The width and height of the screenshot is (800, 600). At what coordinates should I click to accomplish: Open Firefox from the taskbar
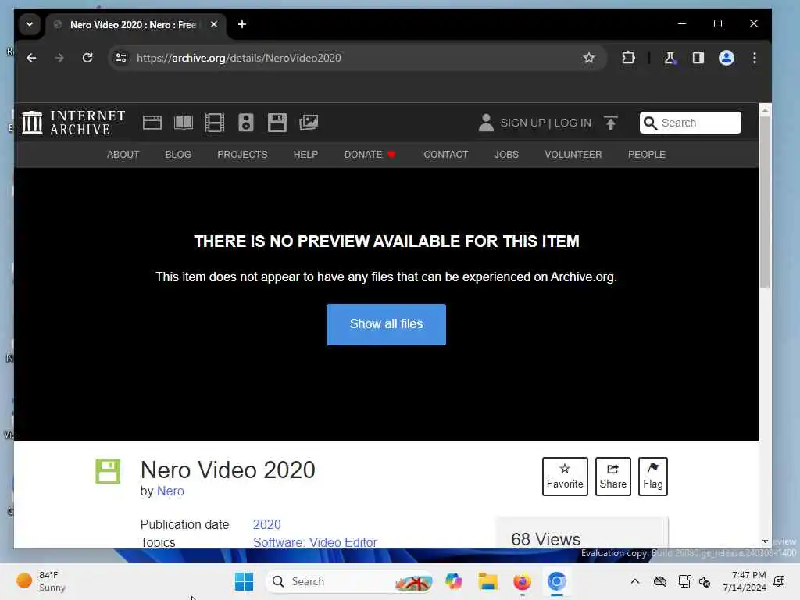click(x=522, y=581)
